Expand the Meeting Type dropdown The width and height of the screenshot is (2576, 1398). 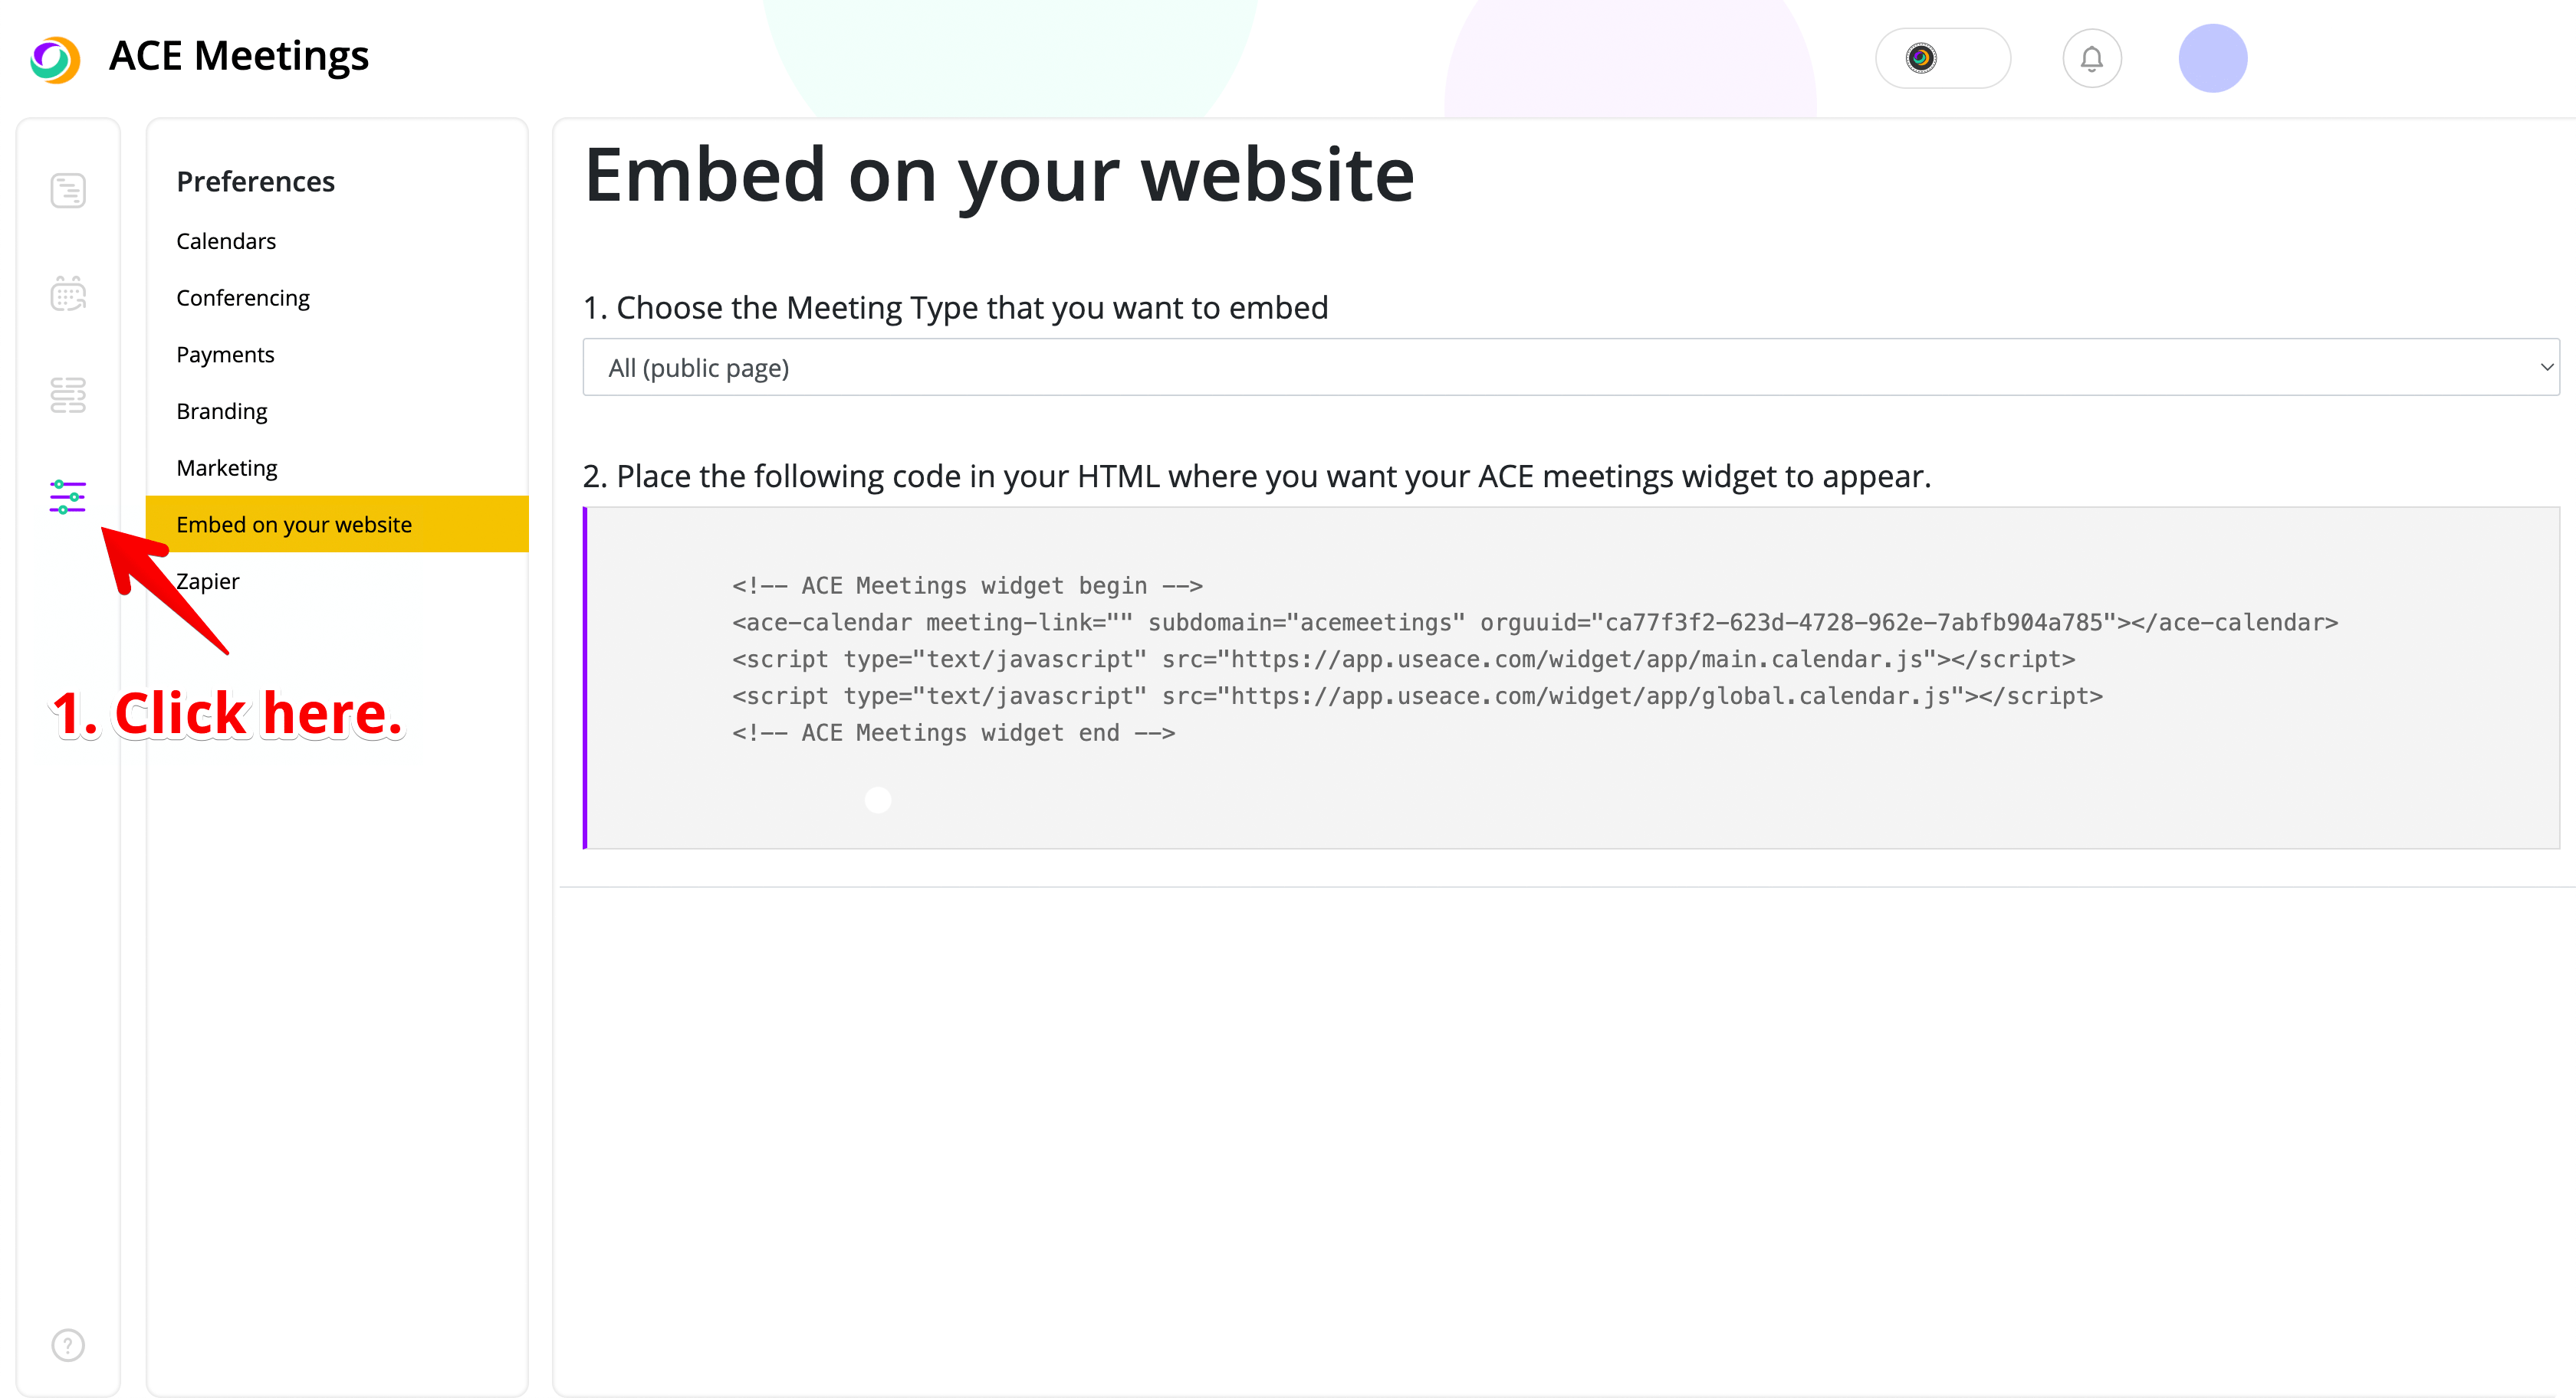(x=1570, y=368)
